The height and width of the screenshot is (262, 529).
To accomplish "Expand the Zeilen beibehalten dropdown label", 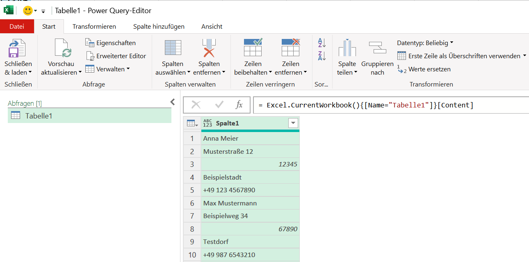I will tap(253, 72).
